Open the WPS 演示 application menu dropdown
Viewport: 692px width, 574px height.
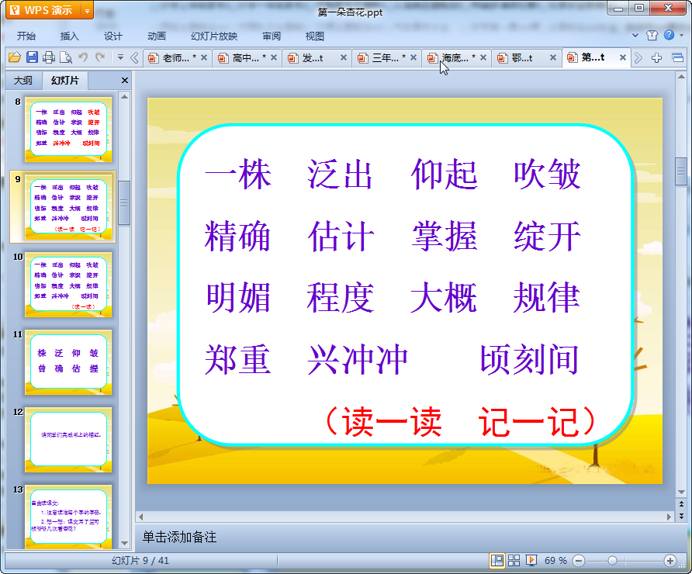coord(87,10)
